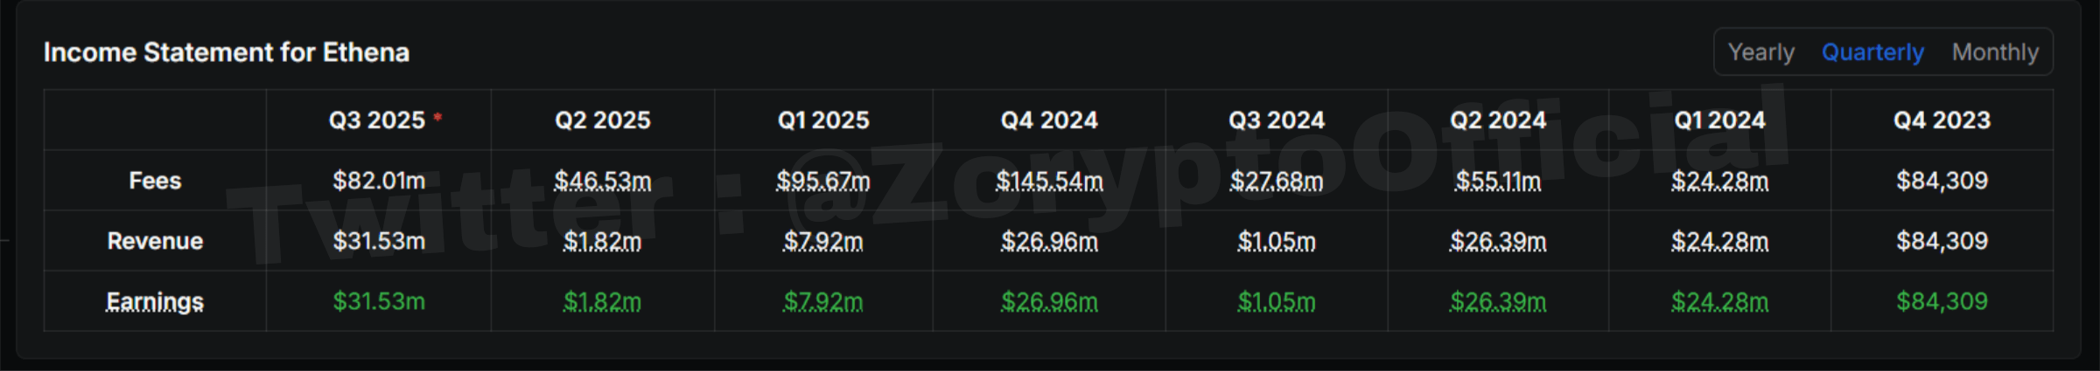The image size is (2100, 371).
Task: Click the red asterisk beside Q3 2025
Action: point(437,116)
